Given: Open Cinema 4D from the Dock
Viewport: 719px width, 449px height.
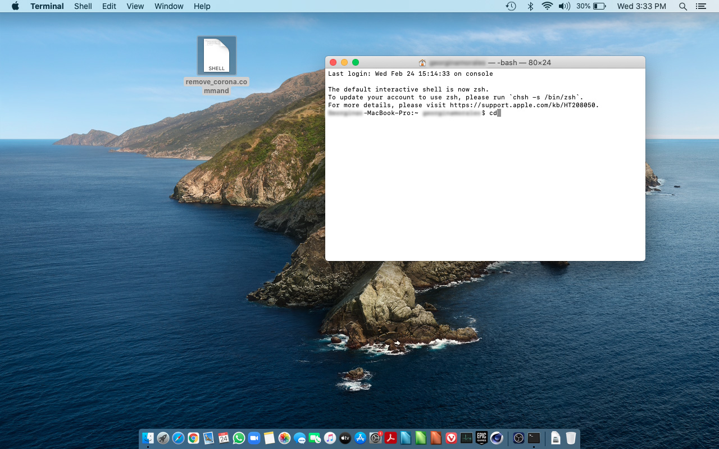Looking at the screenshot, I should (496, 438).
